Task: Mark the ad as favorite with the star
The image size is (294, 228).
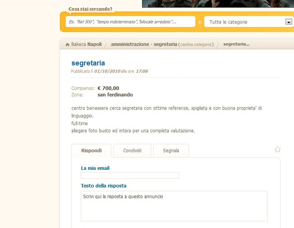Action: (x=278, y=149)
